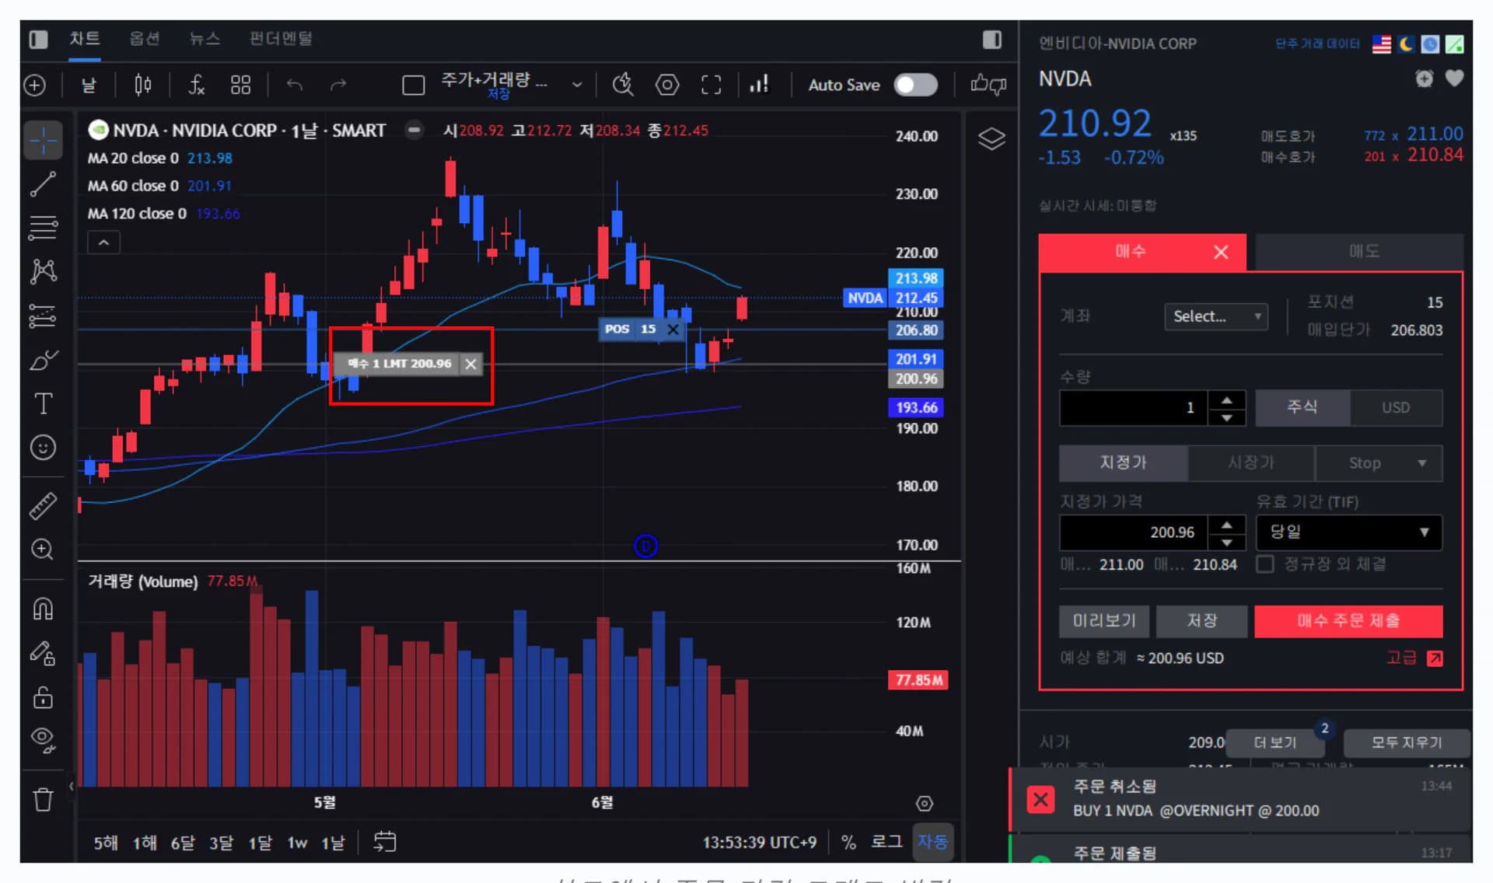Expand the Stop order type dropdown

pos(1379,463)
